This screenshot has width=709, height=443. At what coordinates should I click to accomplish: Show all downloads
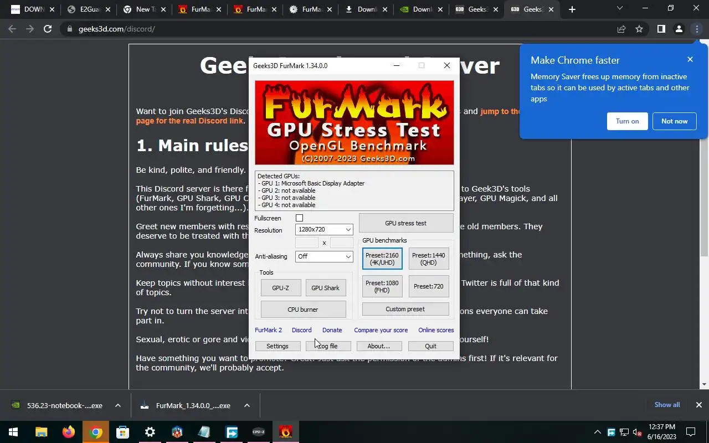tap(667, 405)
